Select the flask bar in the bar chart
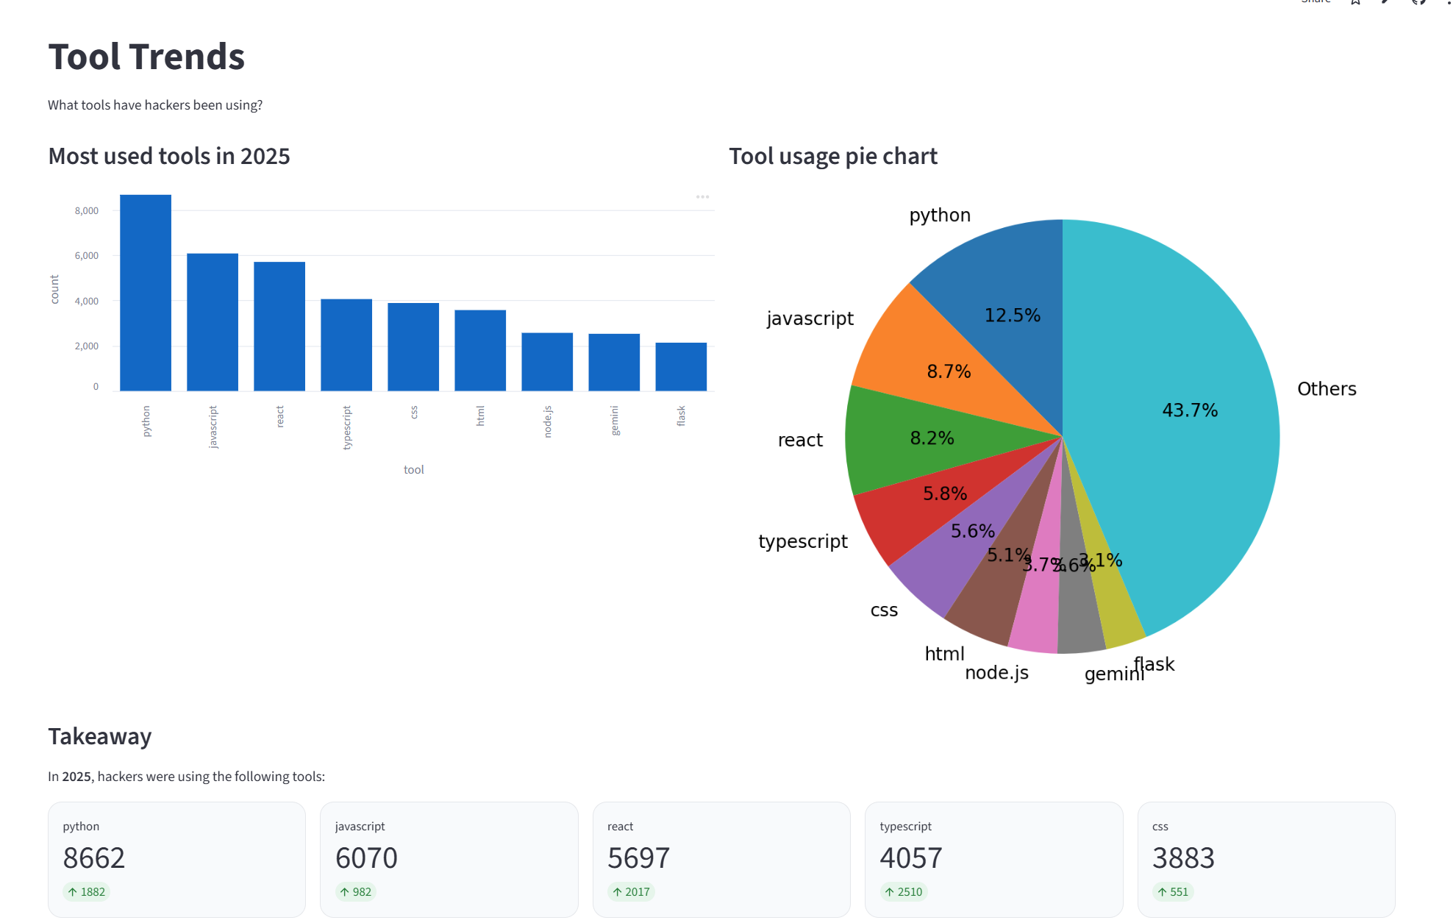Viewport: 1456px width, 923px height. 681,367
